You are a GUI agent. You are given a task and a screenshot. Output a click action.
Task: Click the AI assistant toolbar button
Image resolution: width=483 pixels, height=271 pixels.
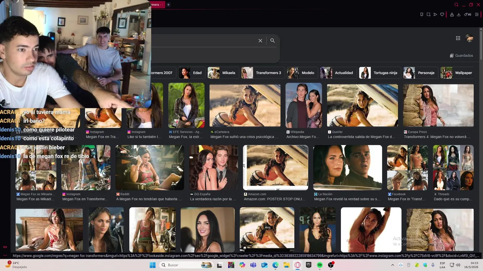point(468,15)
